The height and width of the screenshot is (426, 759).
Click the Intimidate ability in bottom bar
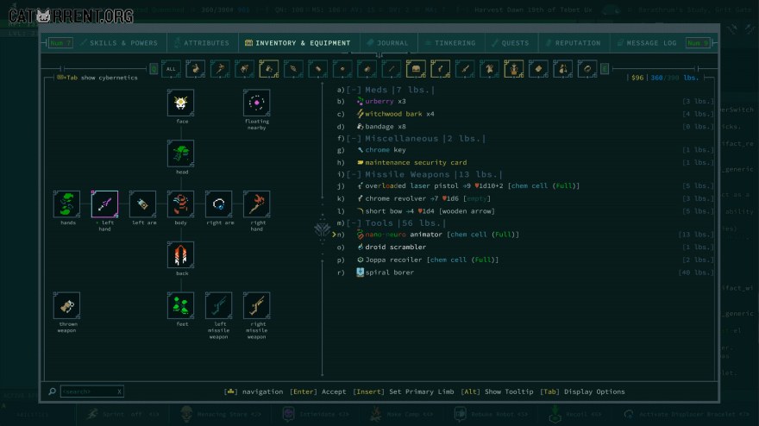[317, 415]
